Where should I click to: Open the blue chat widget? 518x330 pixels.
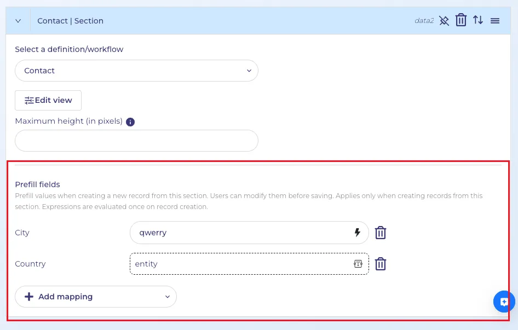pyautogui.click(x=504, y=302)
